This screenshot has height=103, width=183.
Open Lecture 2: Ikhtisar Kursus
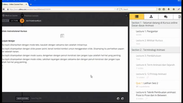pos(149,40)
